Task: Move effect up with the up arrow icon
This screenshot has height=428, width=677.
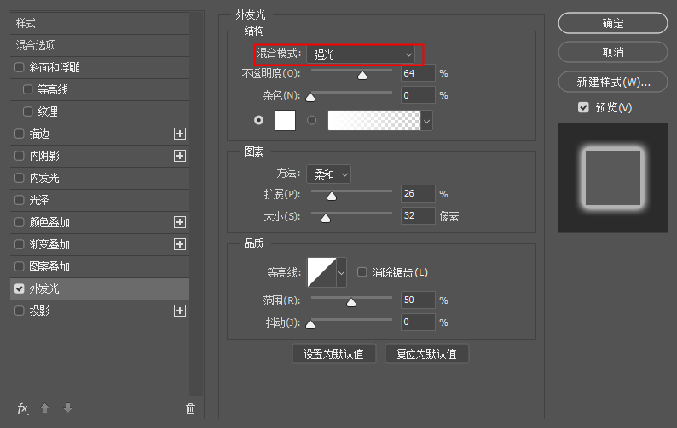Action: click(x=45, y=408)
